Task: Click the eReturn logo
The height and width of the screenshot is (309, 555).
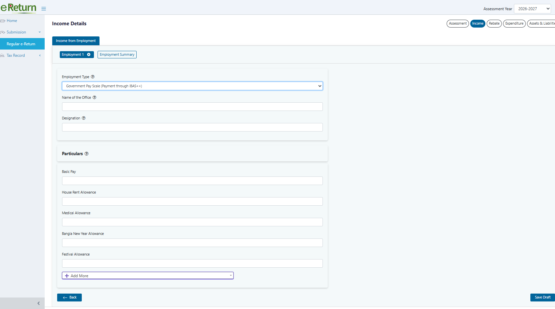Action: 18,8
